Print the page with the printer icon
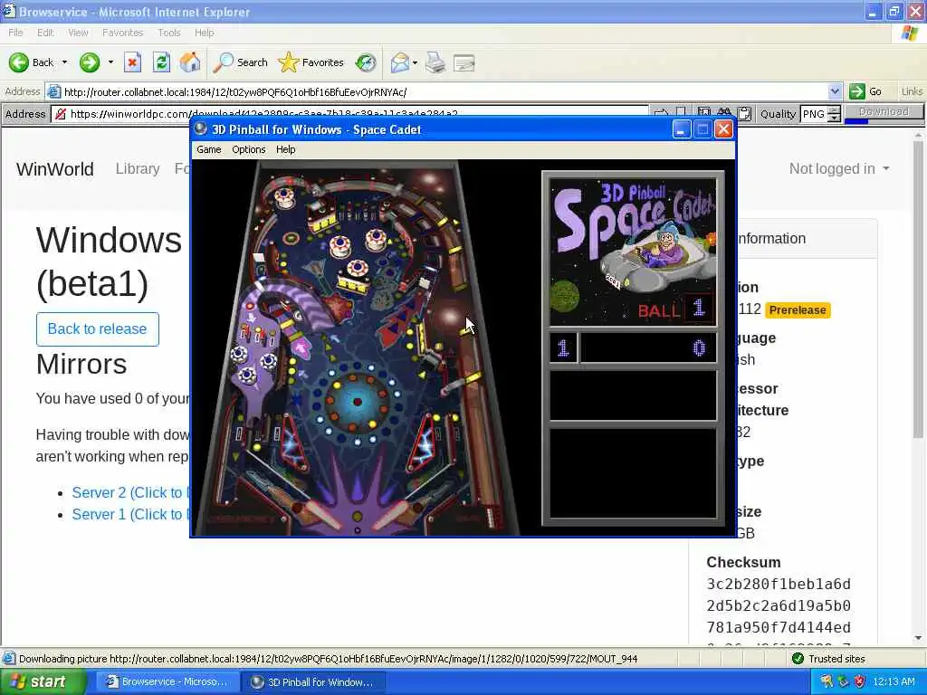Image resolution: width=927 pixels, height=695 pixels. [435, 62]
